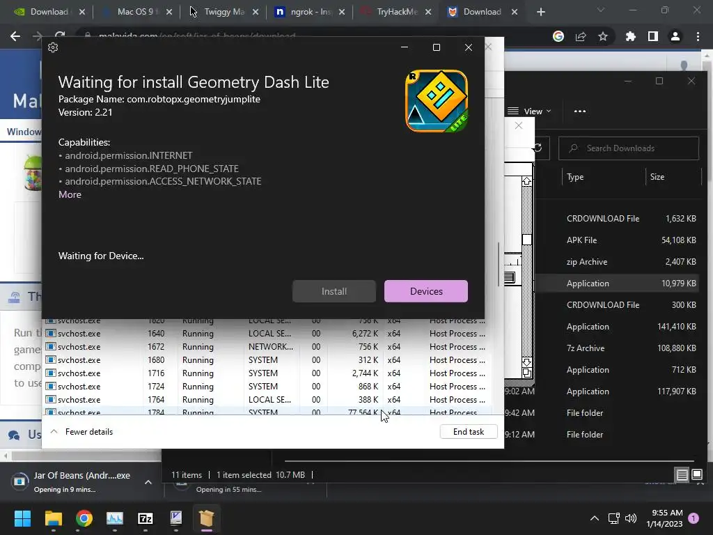Viewport: 713px width, 535px height.
Task: Open the Devices button
Action: [426, 291]
